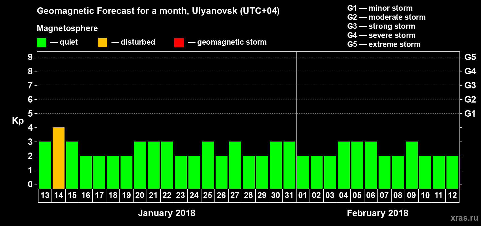Click the orange disturbed legend swatch
Viewport: 481px width, 226px height.
point(102,43)
